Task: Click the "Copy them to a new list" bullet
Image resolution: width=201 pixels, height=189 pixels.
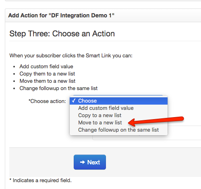Action: click(47, 74)
